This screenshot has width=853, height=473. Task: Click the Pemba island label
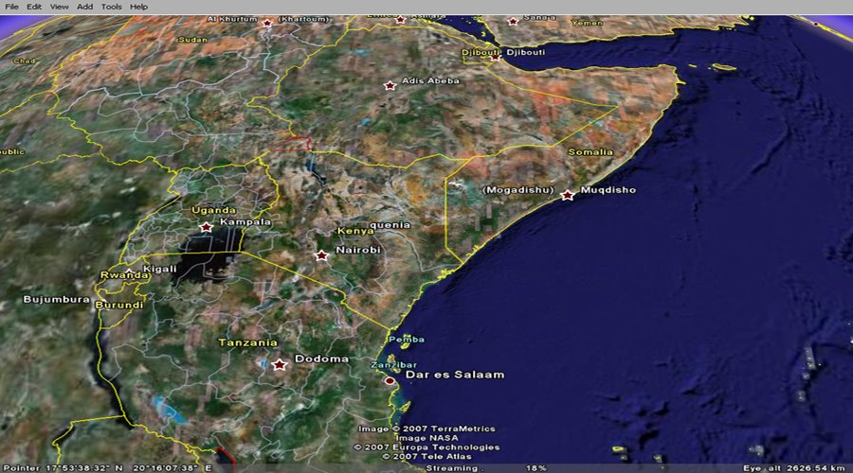point(407,340)
